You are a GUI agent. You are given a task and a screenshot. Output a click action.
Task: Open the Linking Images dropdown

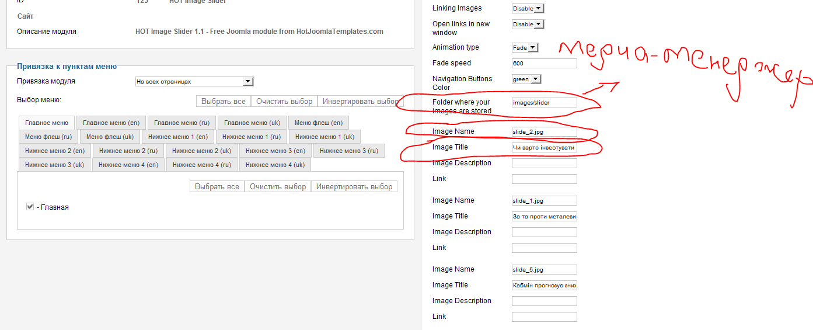528,8
